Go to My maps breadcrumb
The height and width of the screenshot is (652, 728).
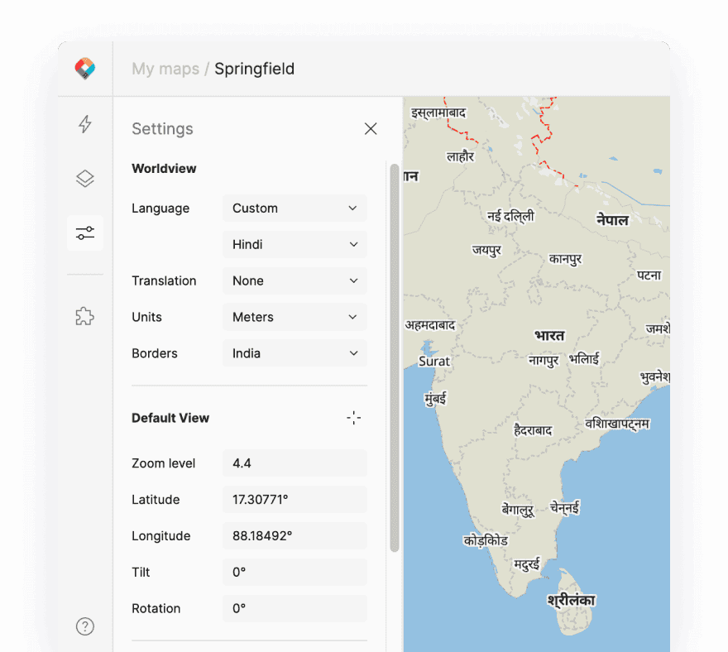point(165,69)
